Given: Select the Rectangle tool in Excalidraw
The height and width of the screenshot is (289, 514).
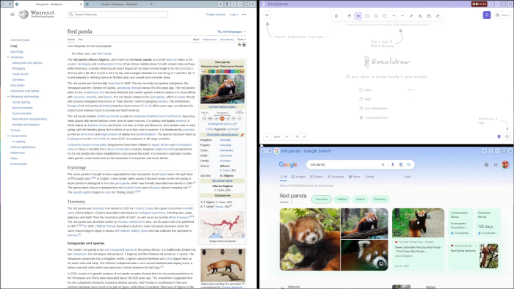Looking at the screenshot, I should 367,15.
